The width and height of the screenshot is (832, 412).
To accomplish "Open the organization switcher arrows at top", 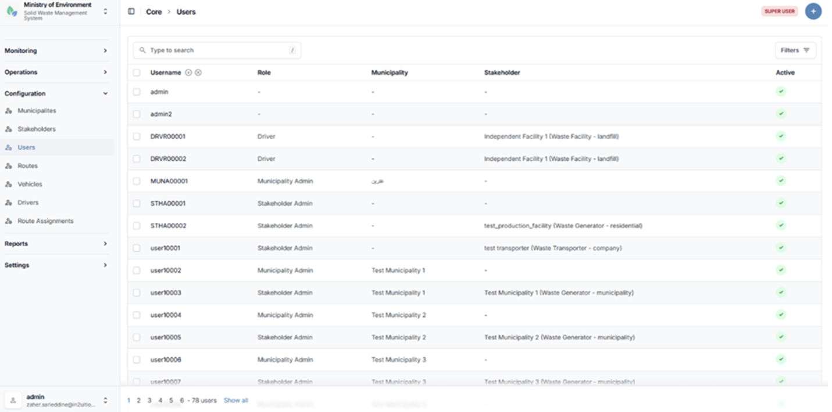I will pos(105,11).
